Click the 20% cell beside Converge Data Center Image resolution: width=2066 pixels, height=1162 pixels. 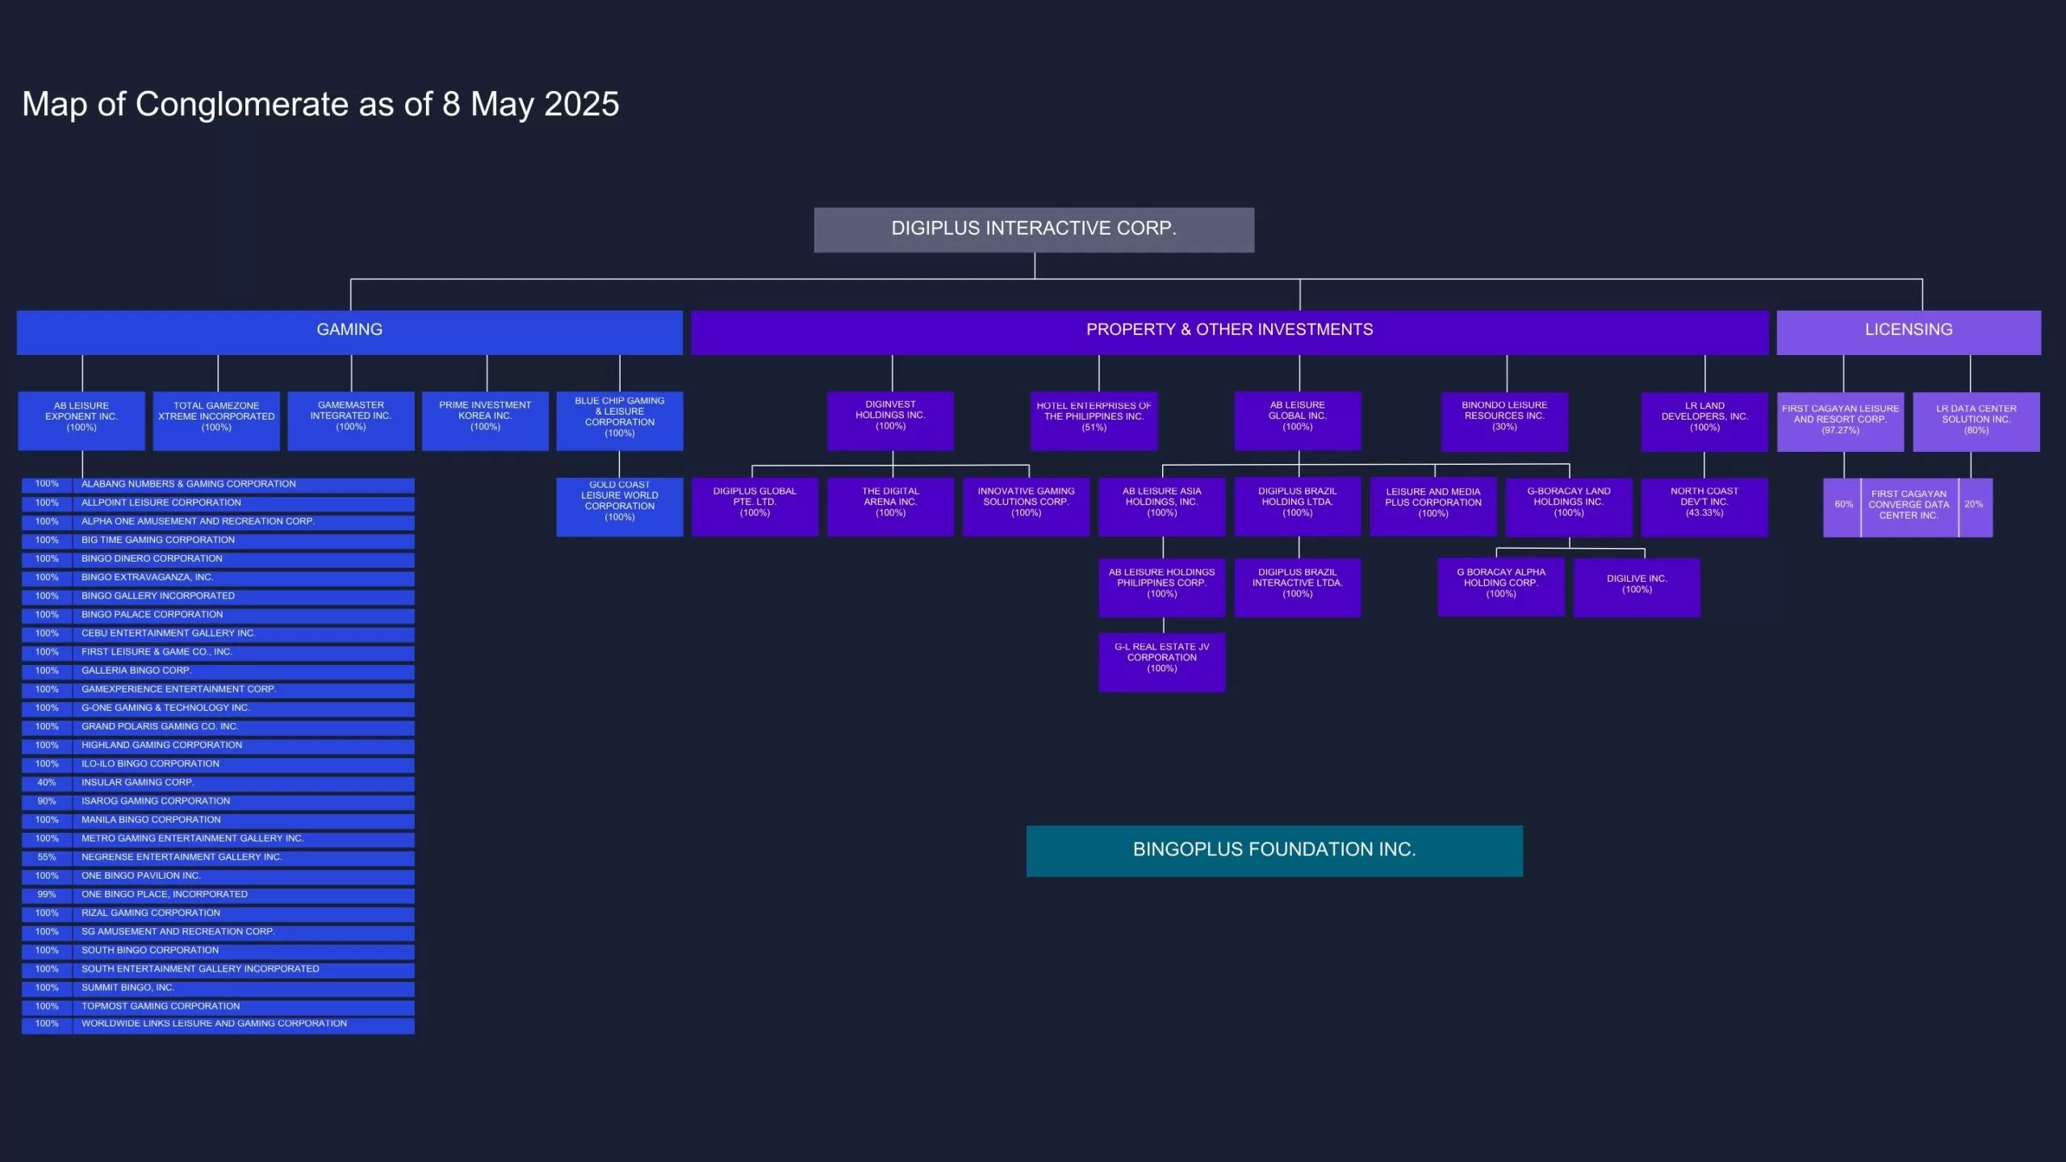(x=1974, y=508)
